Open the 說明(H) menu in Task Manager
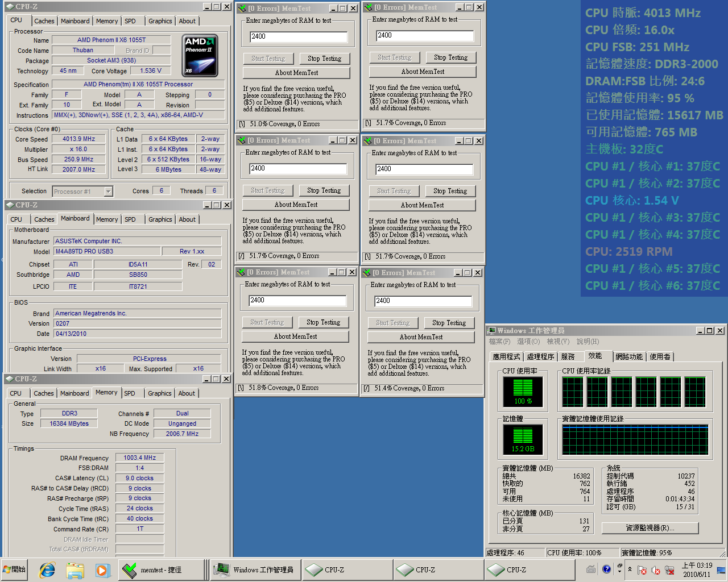Viewport: 728px width, 582px height. coord(588,342)
